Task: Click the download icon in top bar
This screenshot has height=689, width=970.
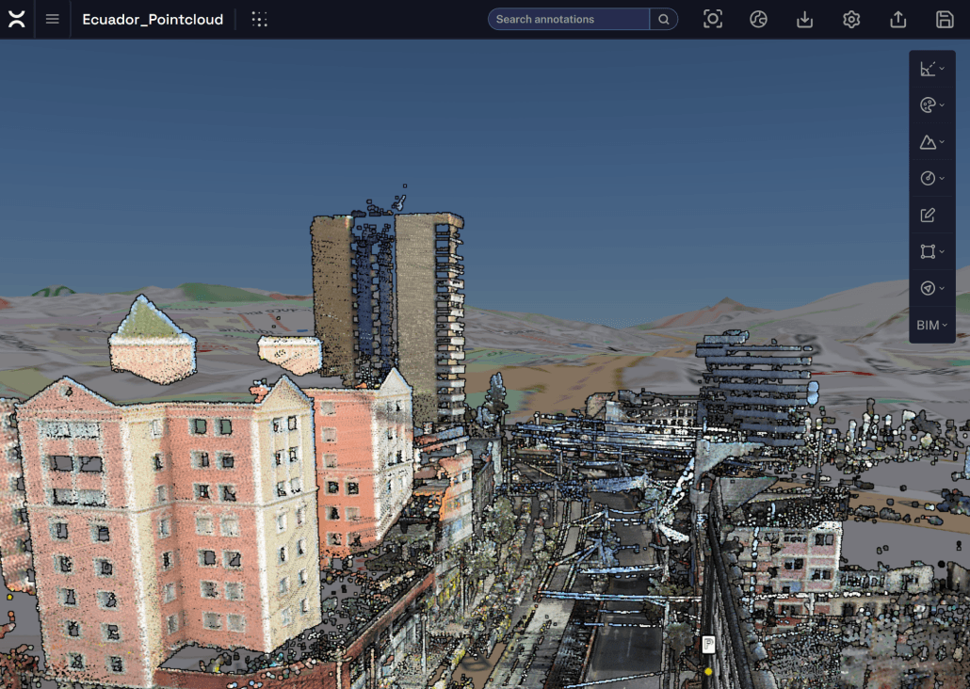Action: (805, 20)
